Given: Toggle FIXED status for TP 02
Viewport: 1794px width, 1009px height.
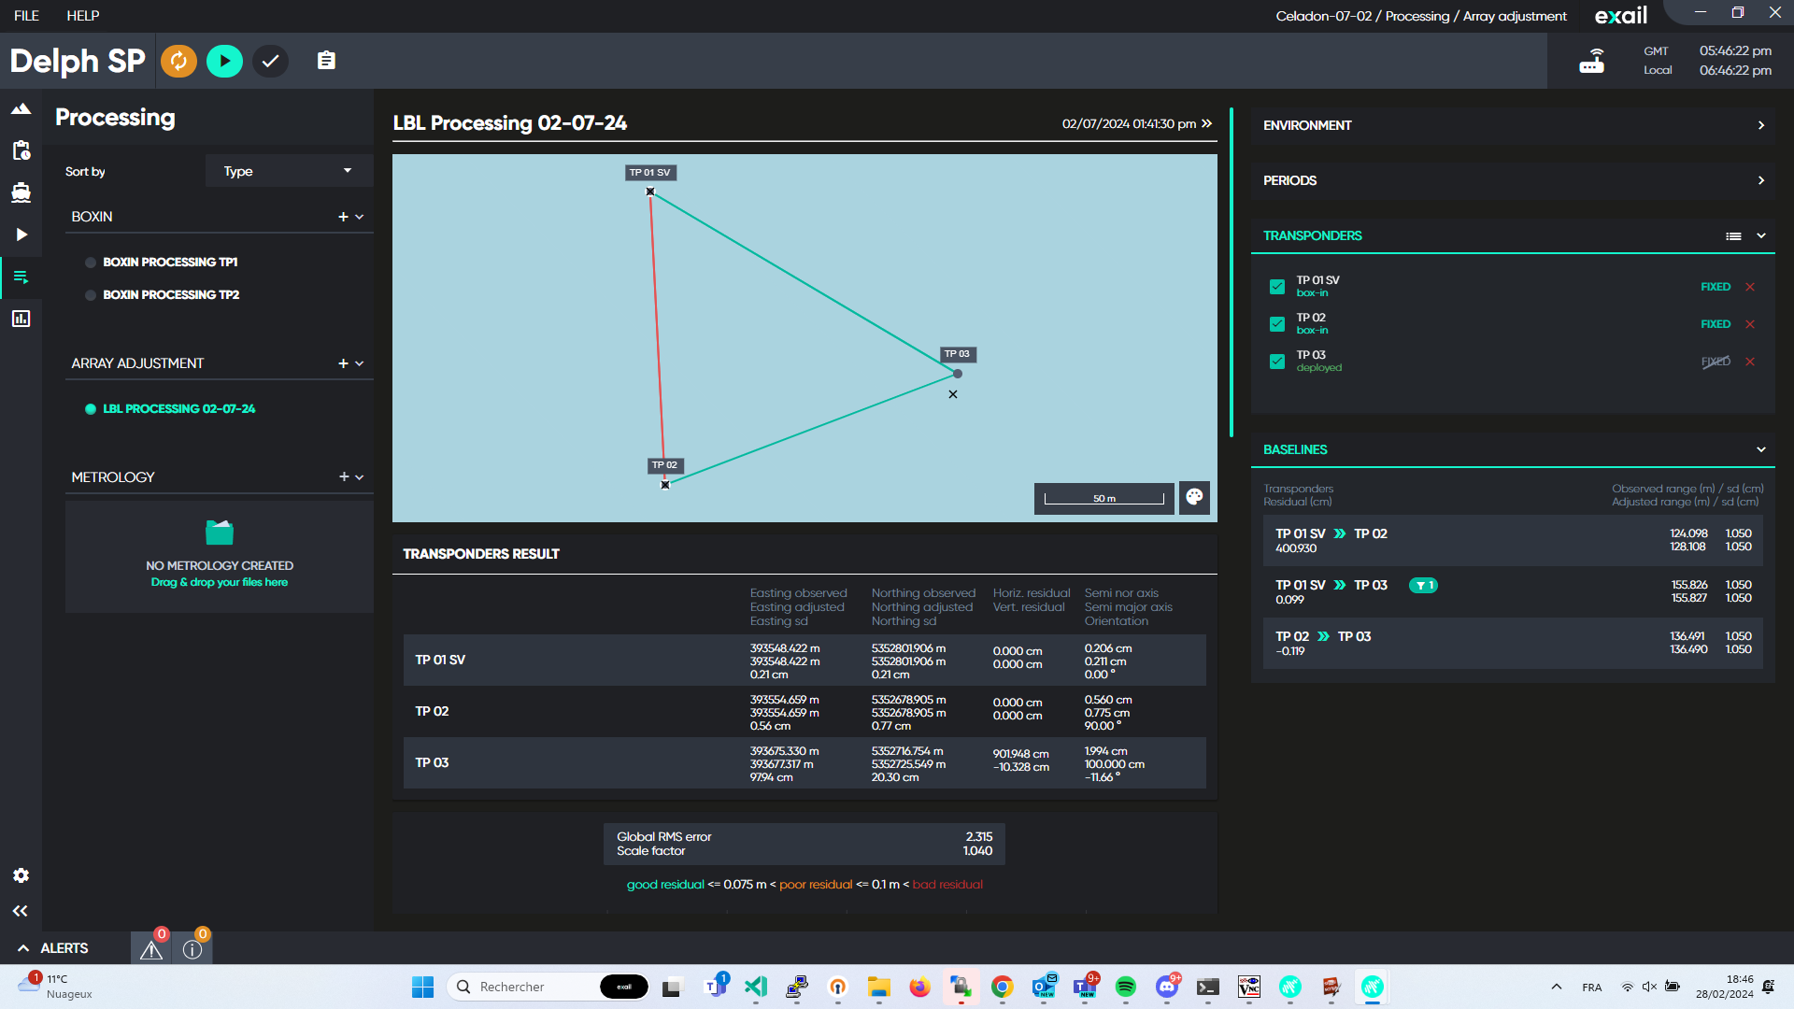Looking at the screenshot, I should coord(1716,324).
